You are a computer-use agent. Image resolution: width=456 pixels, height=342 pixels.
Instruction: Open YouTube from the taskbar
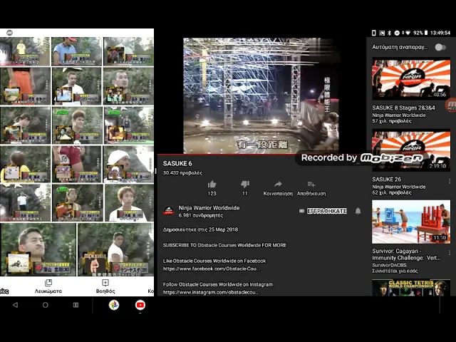coord(140,305)
